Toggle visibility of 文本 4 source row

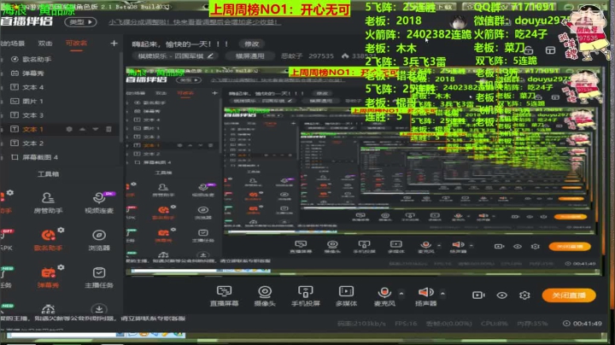(15, 87)
